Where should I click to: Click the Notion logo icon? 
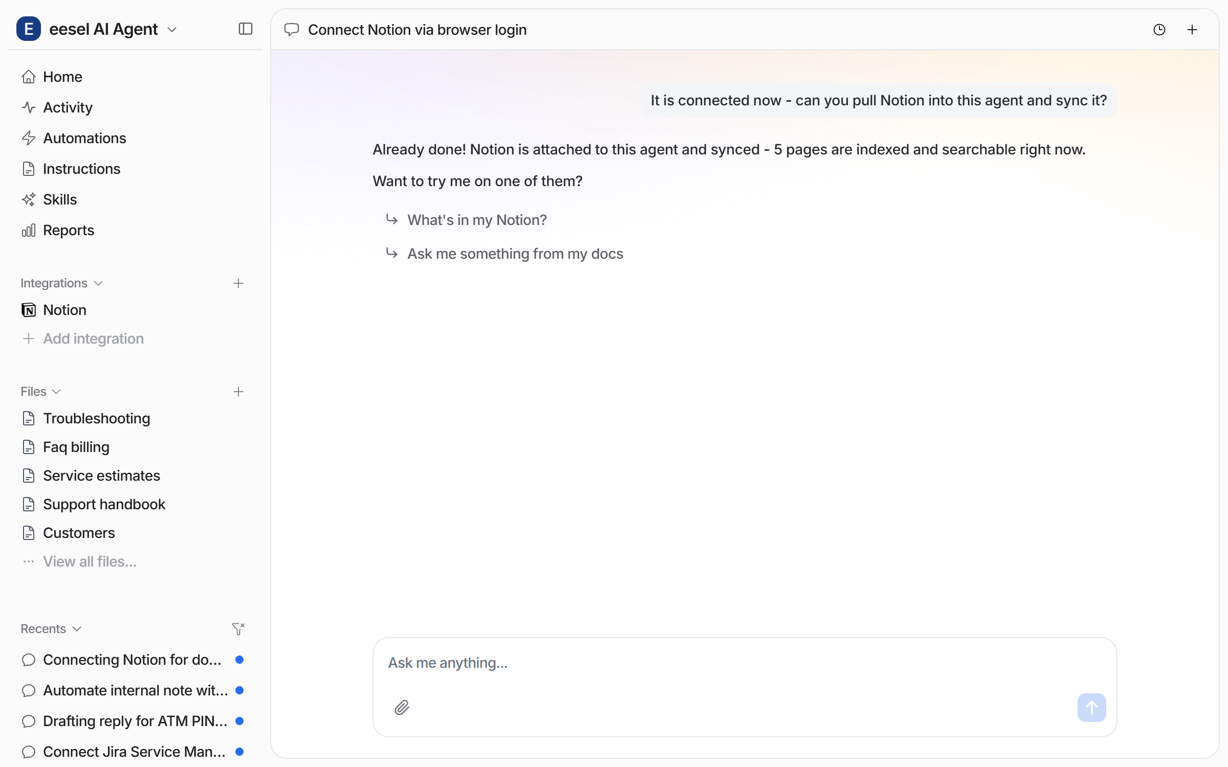point(29,310)
